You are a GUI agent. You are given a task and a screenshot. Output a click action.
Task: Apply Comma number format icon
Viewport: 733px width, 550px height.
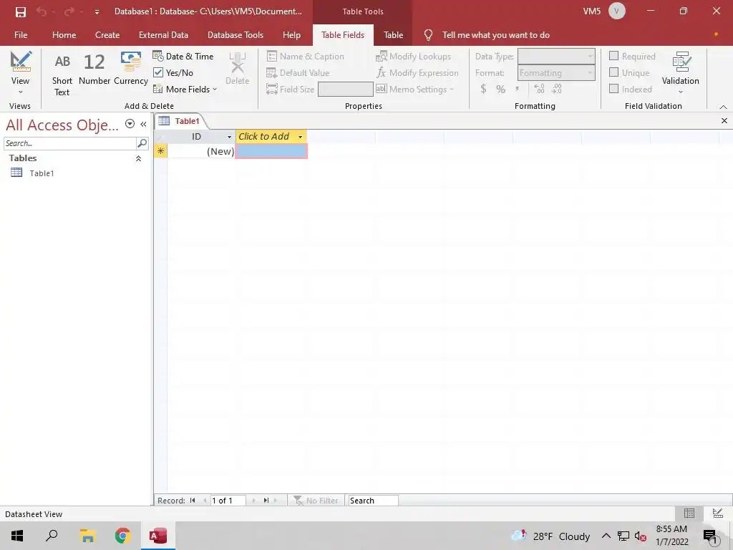click(x=517, y=89)
